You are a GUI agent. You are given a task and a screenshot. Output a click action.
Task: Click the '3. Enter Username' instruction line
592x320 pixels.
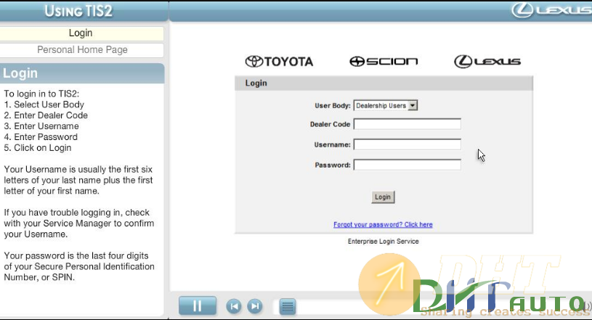pos(41,126)
